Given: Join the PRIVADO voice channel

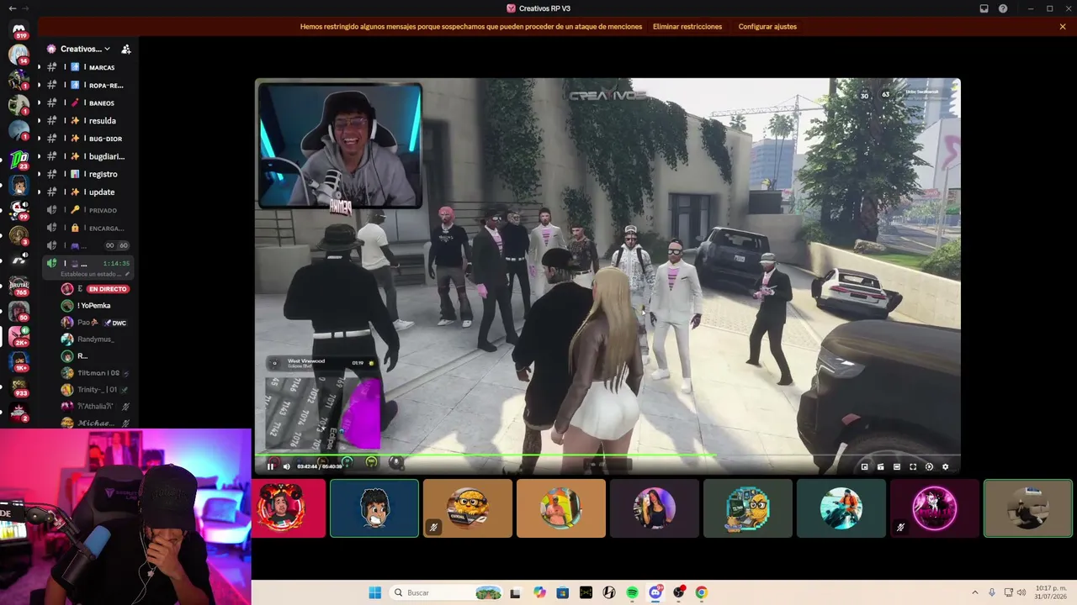Looking at the screenshot, I should pos(88,210).
